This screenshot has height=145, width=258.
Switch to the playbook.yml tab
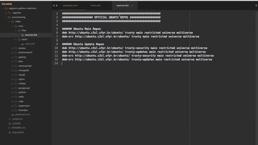click(x=70, y=5)
